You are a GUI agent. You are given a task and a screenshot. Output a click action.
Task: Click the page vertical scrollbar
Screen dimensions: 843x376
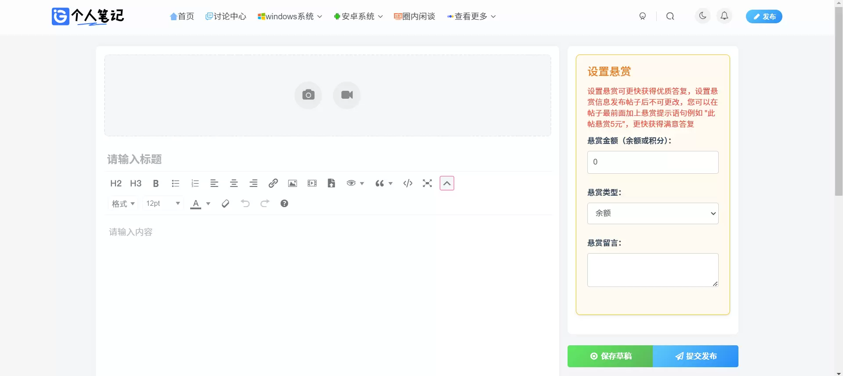(839, 101)
